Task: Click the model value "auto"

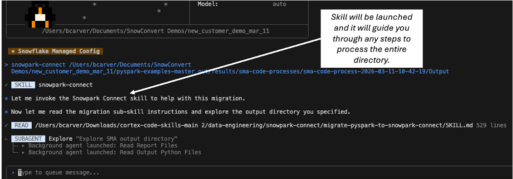Action: click(279, 4)
